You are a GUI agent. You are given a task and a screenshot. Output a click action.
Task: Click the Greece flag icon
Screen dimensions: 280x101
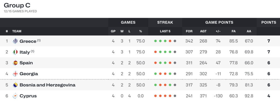(15, 41)
